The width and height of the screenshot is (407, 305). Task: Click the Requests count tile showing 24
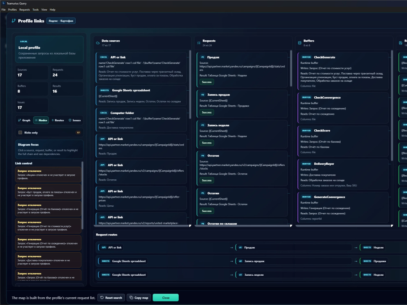(67, 73)
